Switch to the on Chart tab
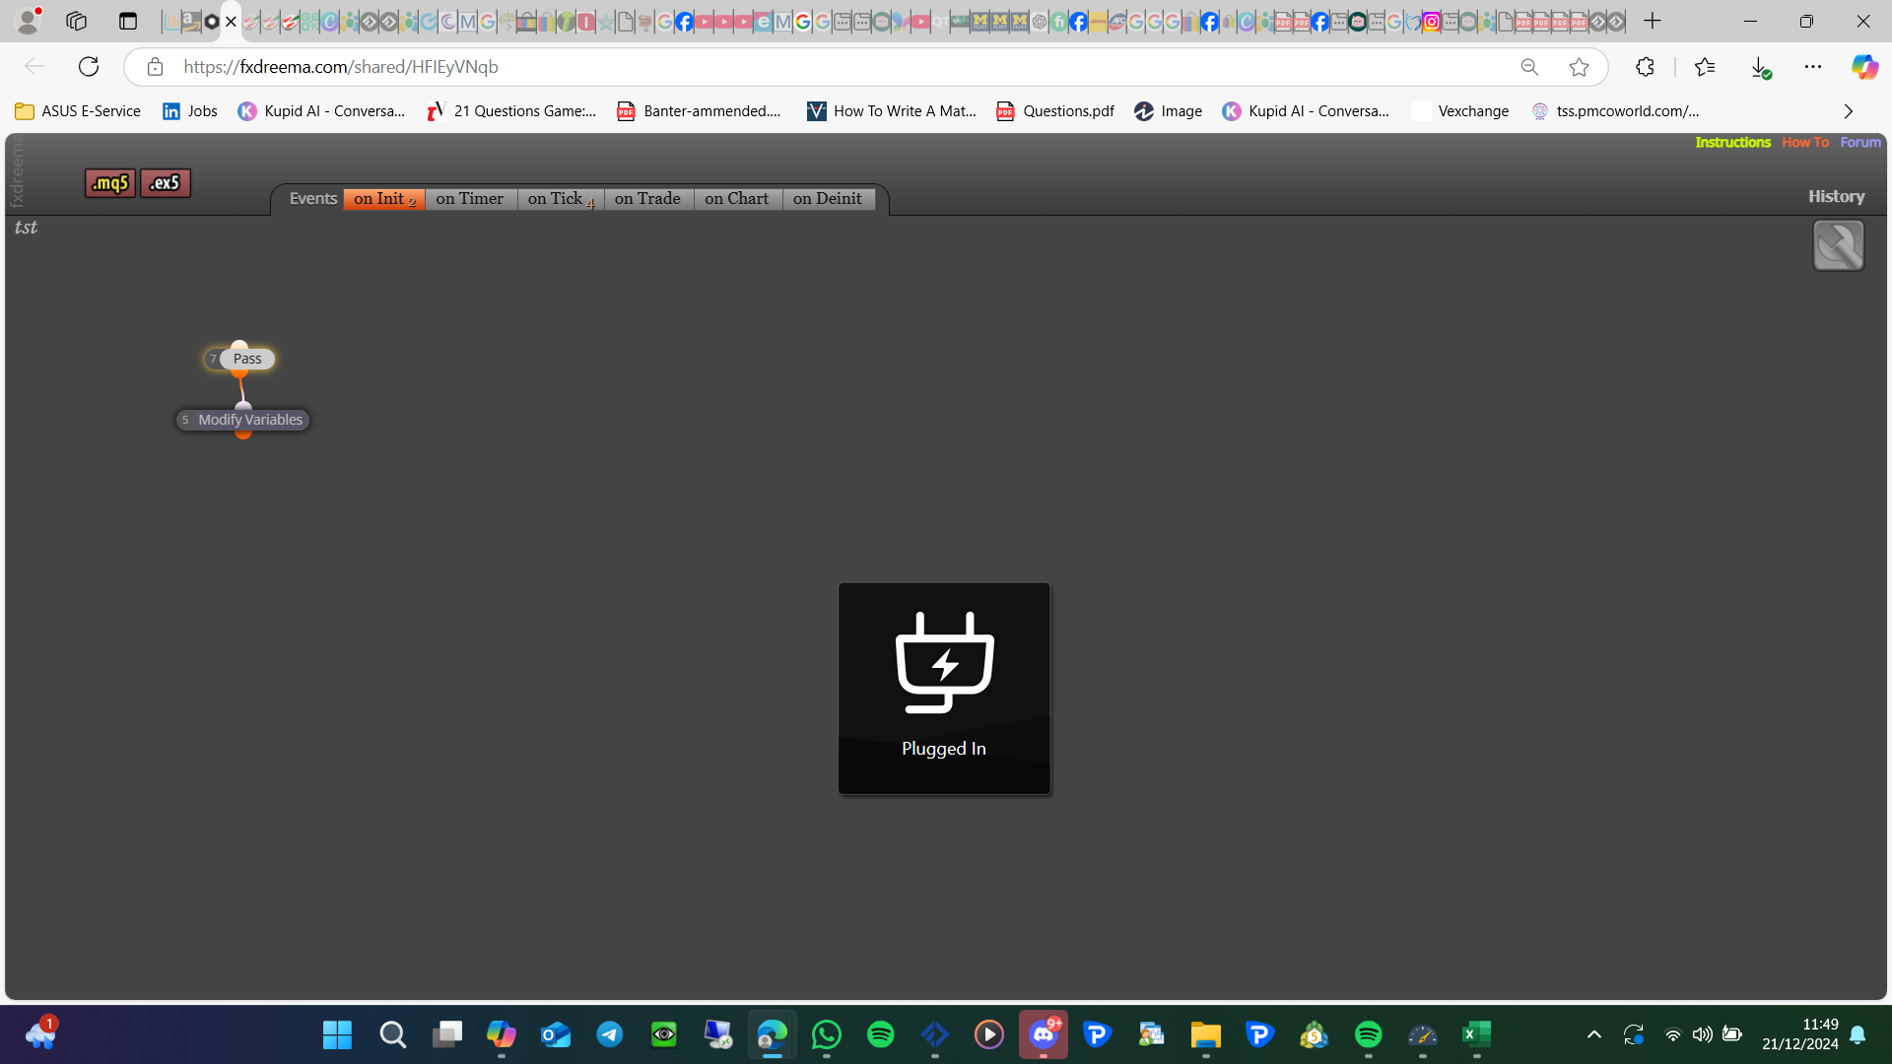Image resolution: width=1892 pixels, height=1064 pixels. click(x=737, y=199)
